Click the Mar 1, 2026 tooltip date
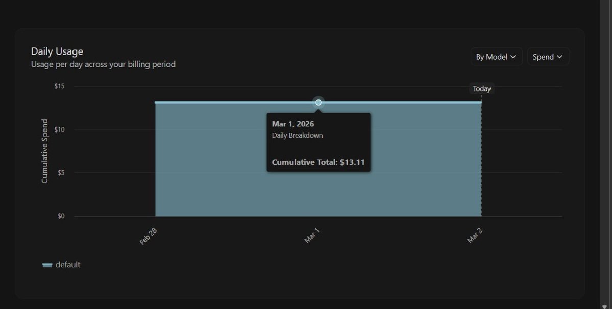Viewport: 612px width, 309px height. click(293, 124)
